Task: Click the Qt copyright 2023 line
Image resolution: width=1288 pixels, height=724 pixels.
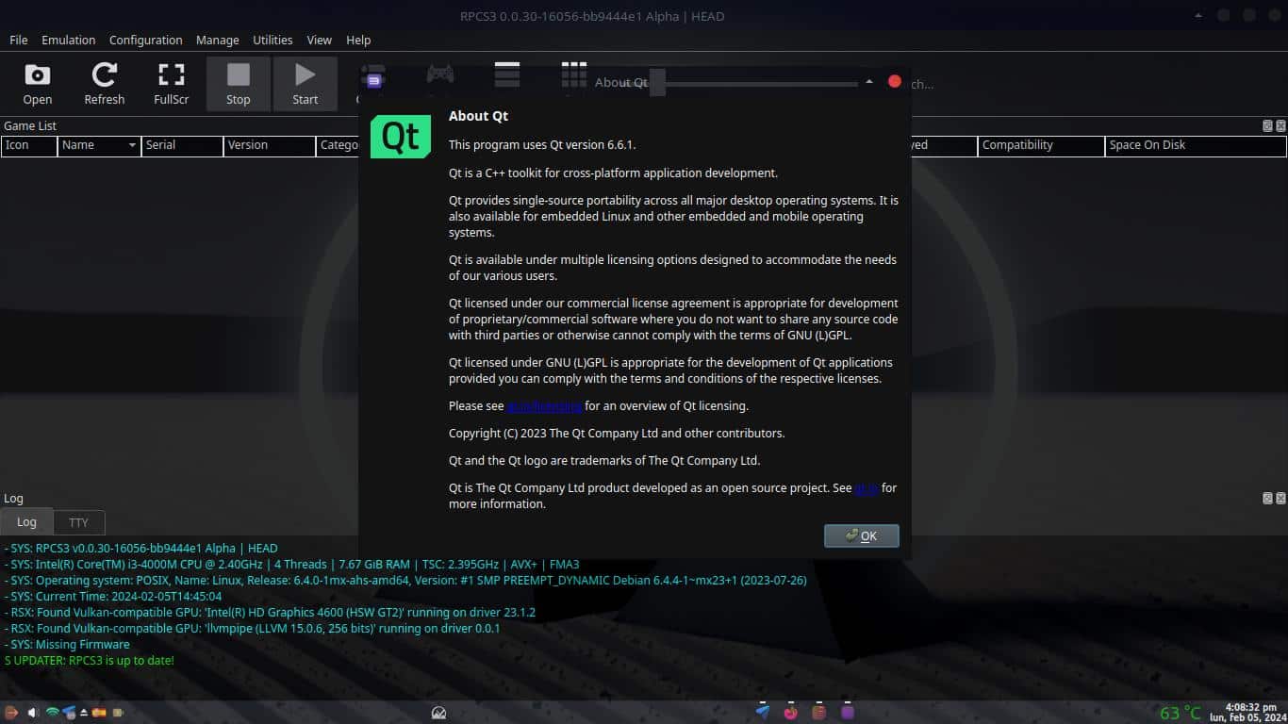Action: tap(617, 434)
